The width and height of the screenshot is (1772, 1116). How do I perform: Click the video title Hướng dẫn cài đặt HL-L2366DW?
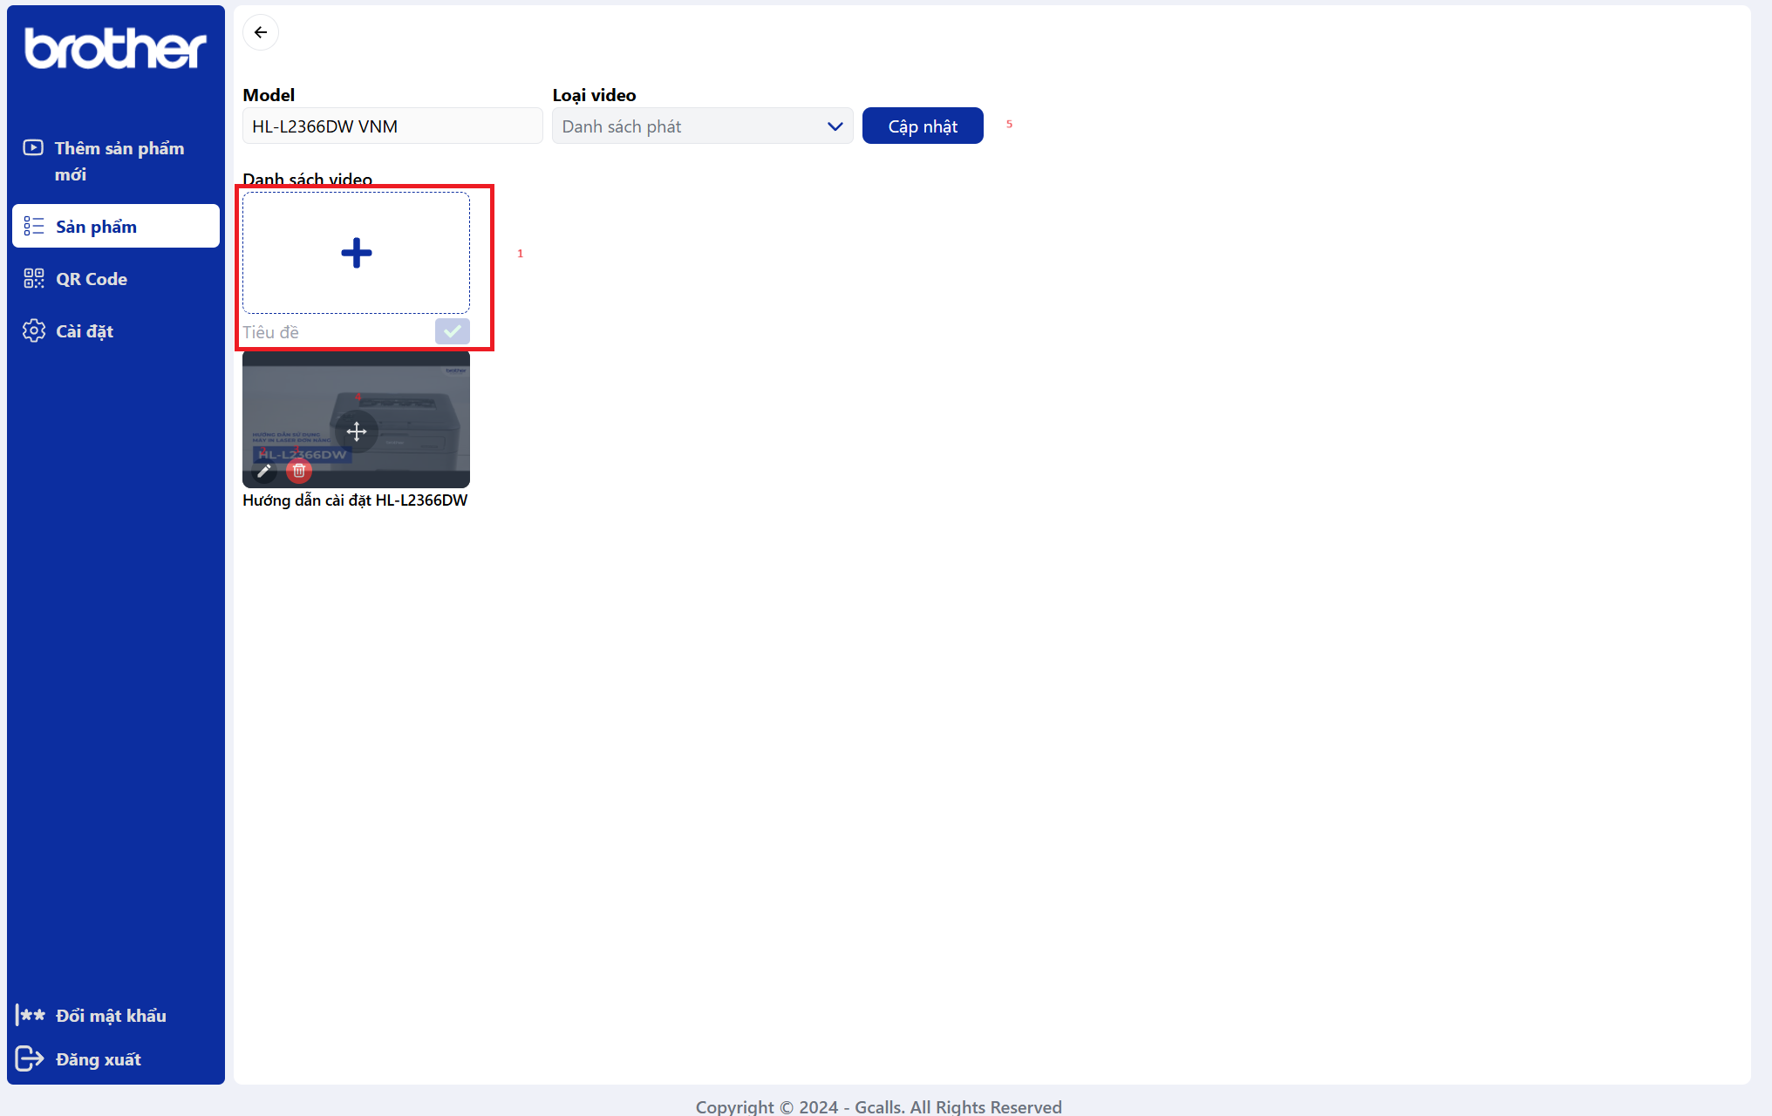point(355,500)
